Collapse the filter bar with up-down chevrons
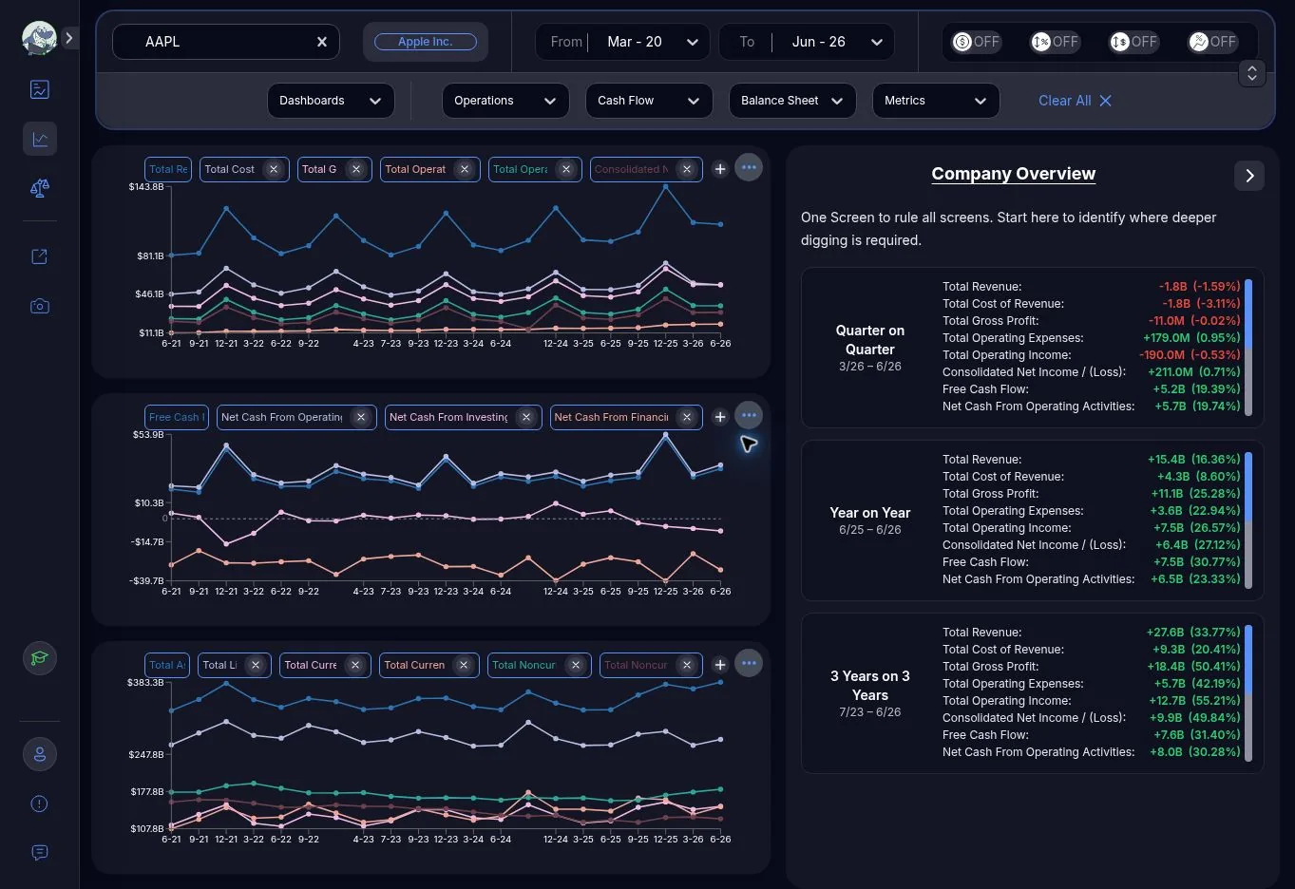Viewport: 1295px width, 889px height. (x=1252, y=73)
